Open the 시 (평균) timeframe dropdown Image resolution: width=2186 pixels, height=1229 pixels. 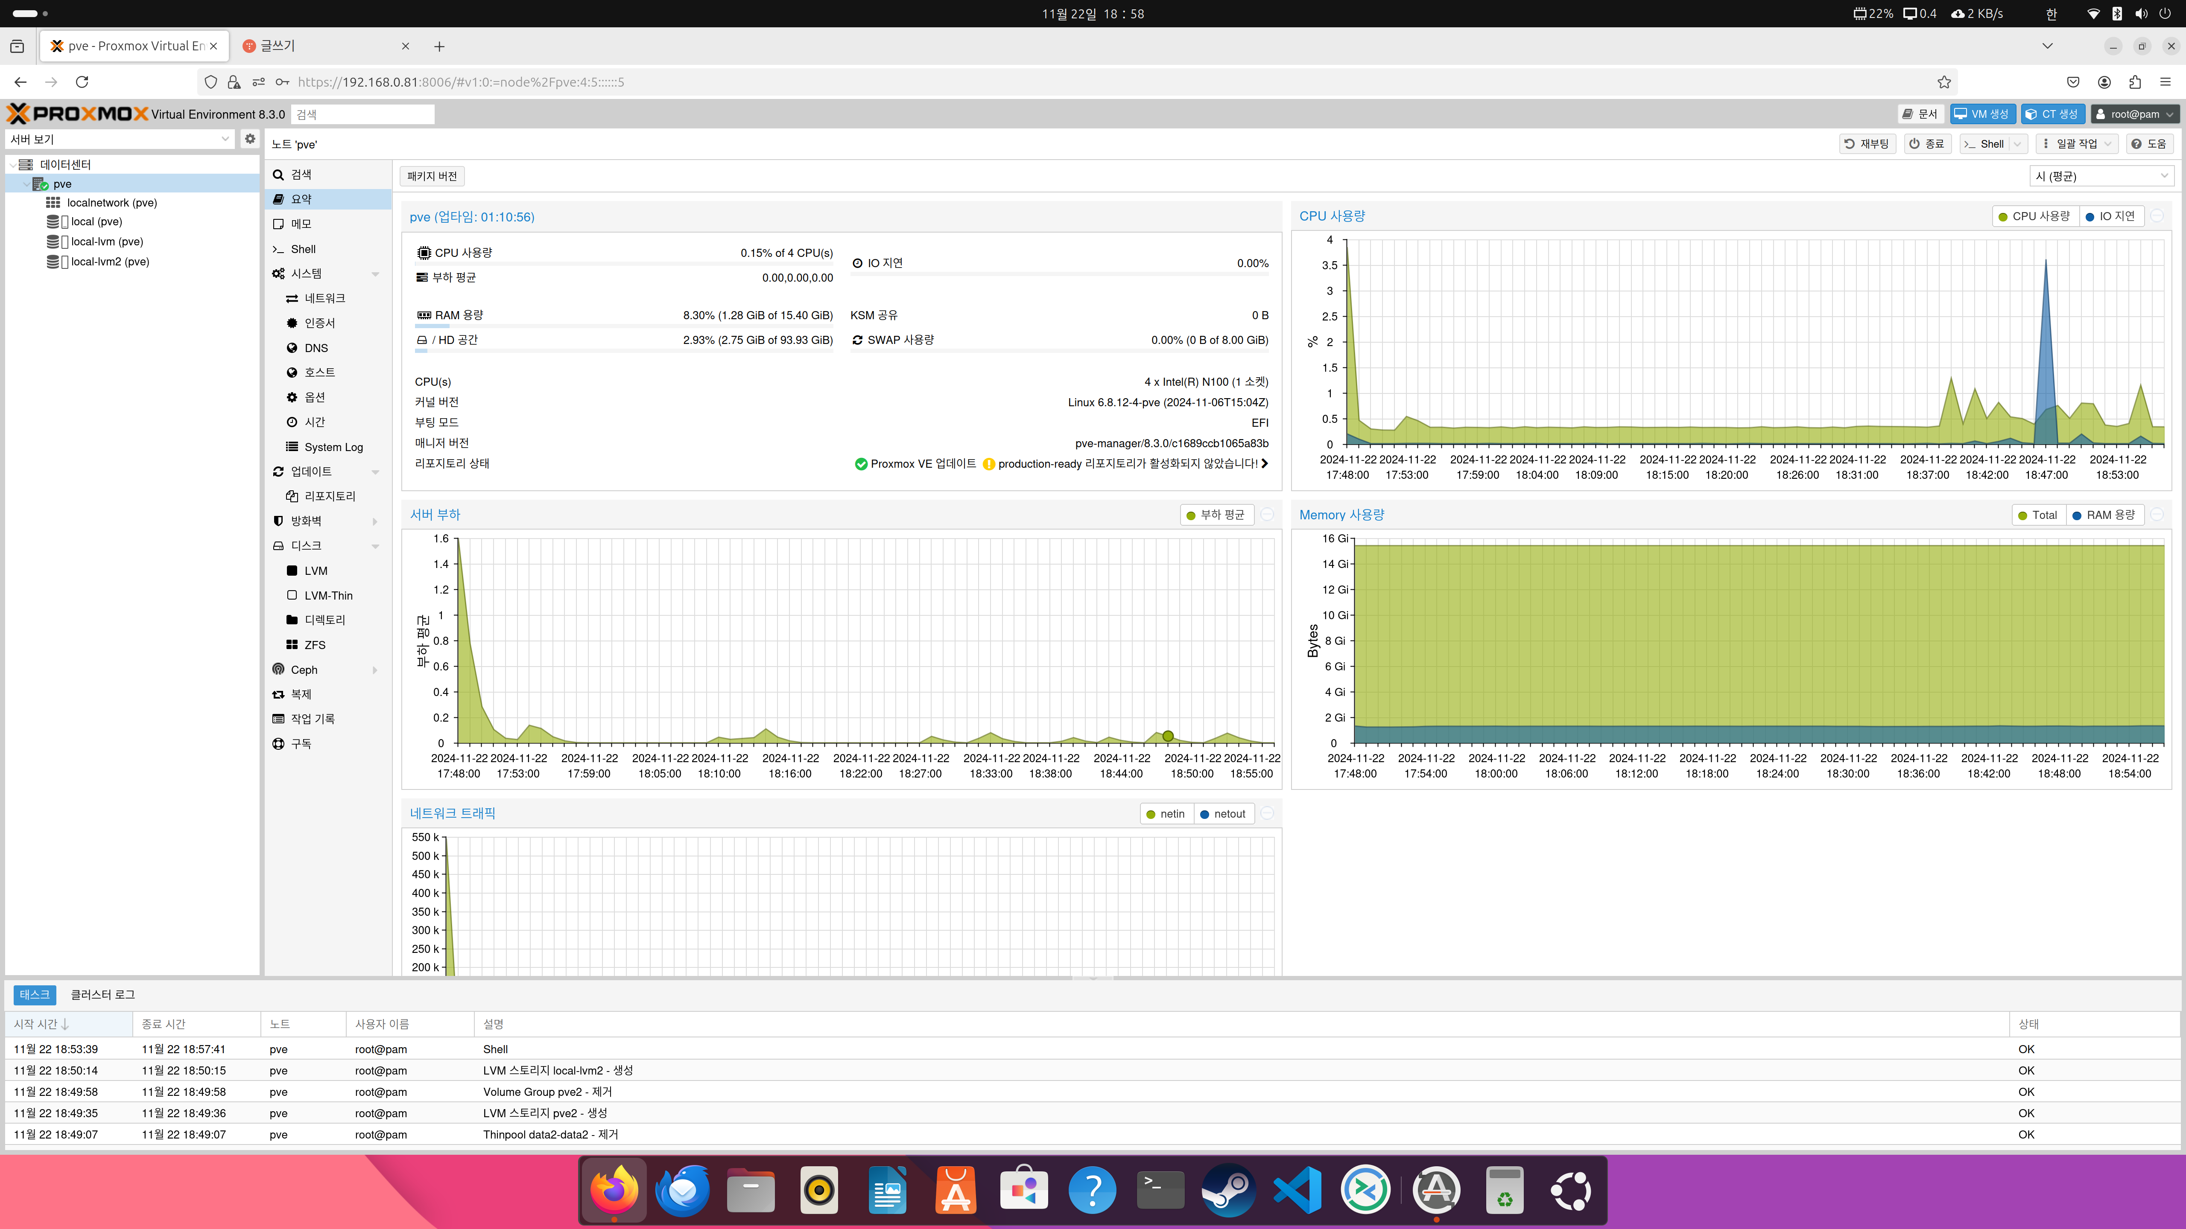coord(2100,175)
